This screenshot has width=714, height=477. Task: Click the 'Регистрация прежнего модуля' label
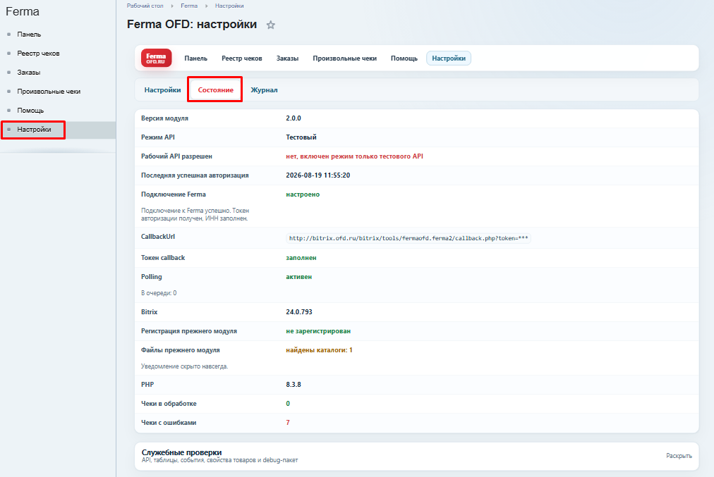(x=189, y=331)
